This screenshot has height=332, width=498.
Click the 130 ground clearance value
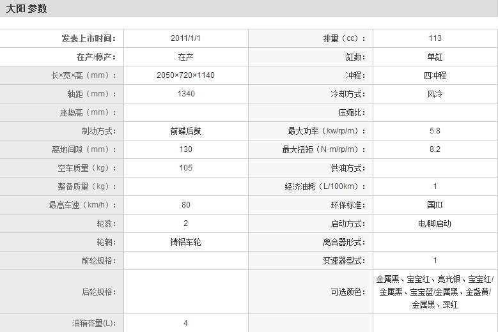[x=185, y=149]
